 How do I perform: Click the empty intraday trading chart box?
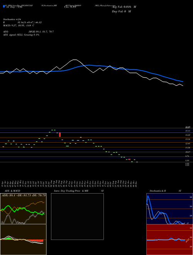pyautogui.click(x=77, y=216)
